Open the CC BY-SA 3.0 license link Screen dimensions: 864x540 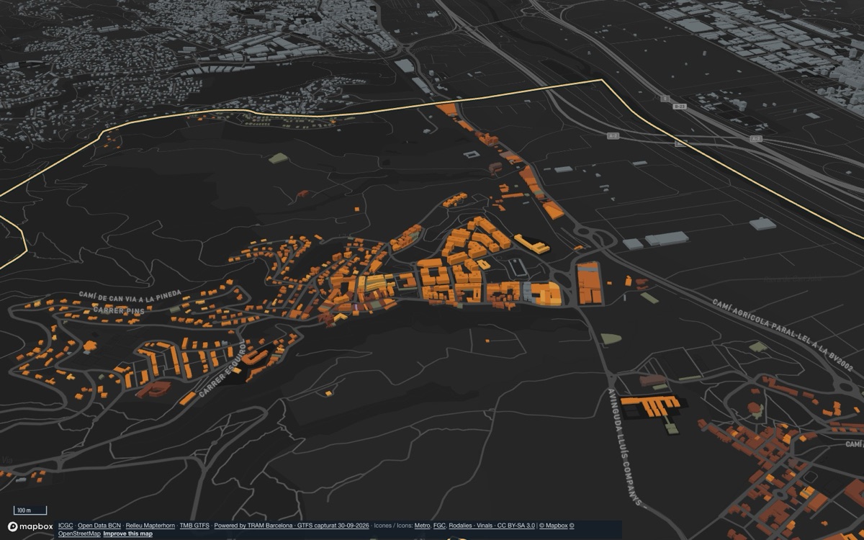point(516,526)
